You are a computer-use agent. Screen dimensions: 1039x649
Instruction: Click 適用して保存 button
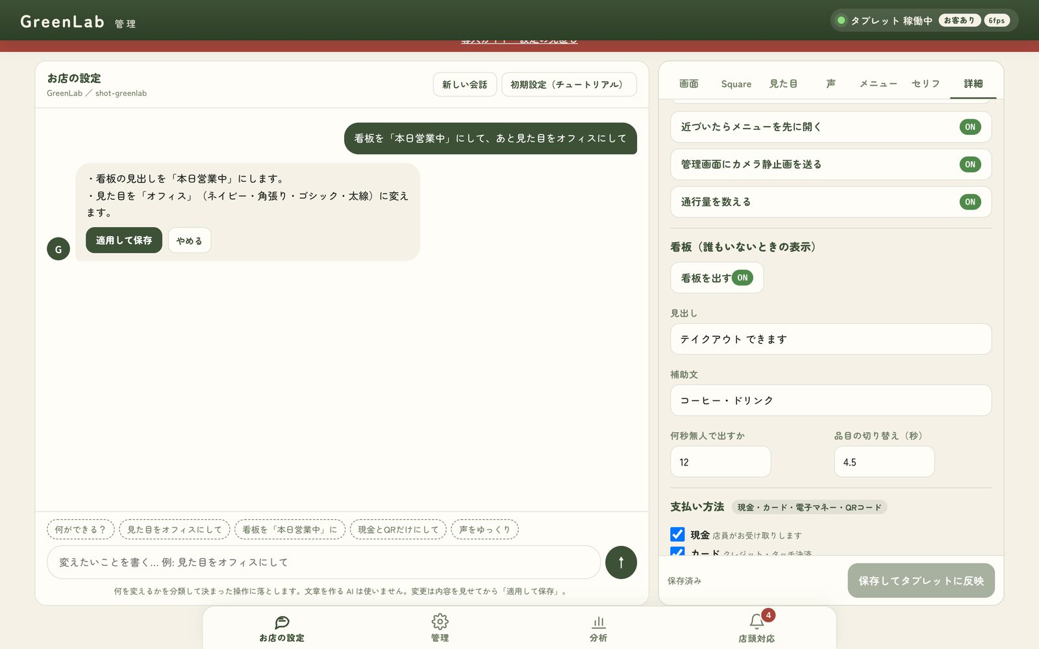(124, 240)
